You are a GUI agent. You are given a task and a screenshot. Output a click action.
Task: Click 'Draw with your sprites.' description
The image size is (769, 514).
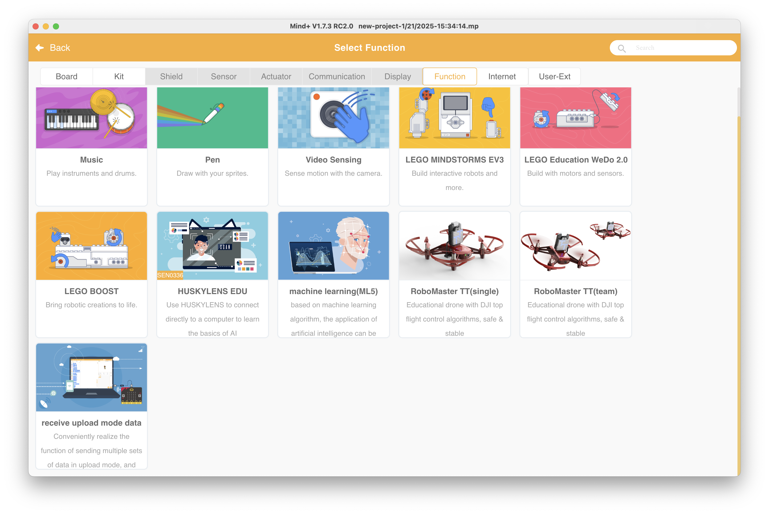pyautogui.click(x=213, y=173)
